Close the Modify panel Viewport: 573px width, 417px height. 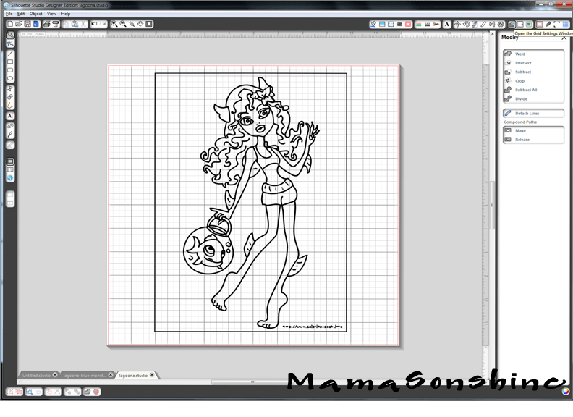point(564,38)
